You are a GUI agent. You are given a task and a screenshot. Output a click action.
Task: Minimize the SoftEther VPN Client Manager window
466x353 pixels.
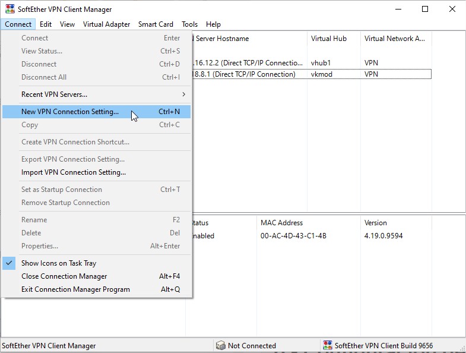[x=398, y=9]
